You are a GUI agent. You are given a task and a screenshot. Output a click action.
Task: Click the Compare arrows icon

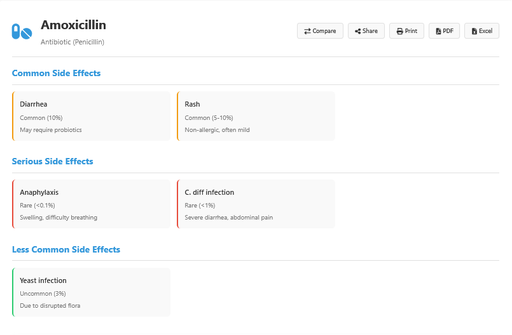(308, 31)
